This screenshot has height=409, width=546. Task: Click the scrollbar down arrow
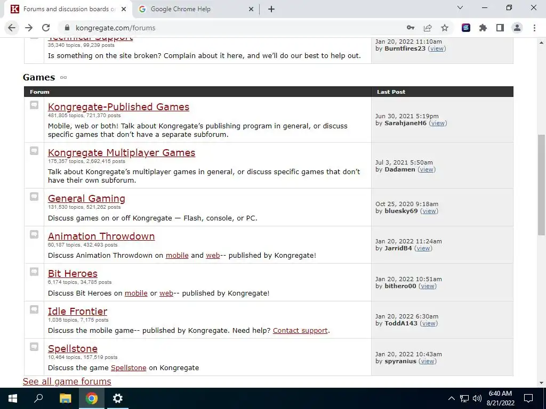[x=542, y=383]
